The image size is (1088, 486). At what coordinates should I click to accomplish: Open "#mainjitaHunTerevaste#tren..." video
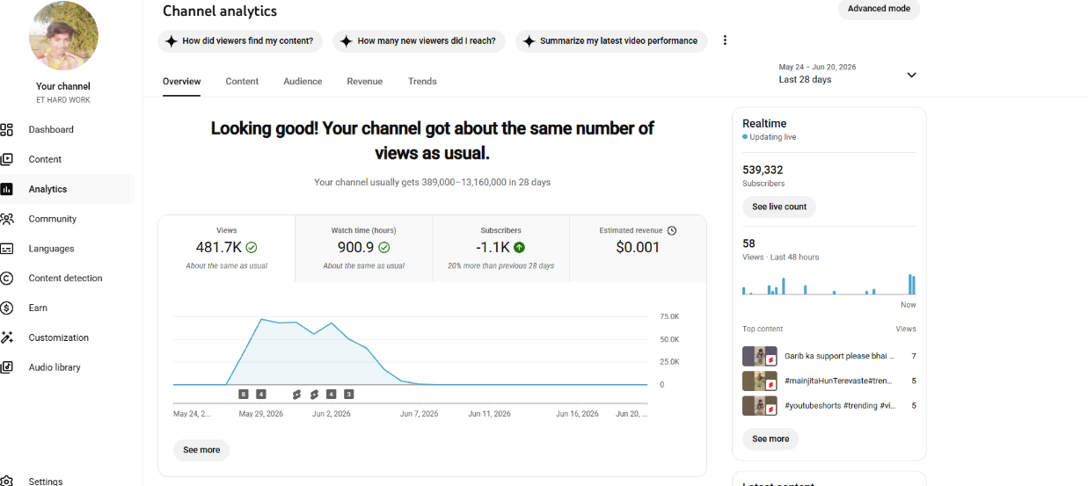coord(829,381)
